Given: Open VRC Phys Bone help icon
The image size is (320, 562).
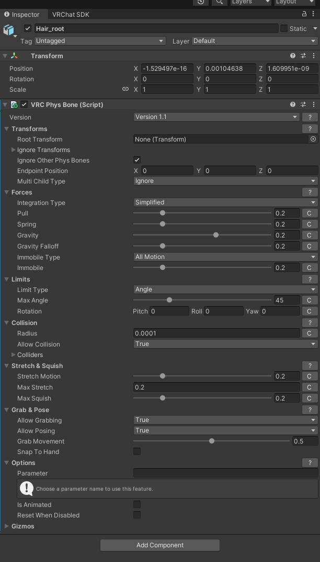Looking at the screenshot, I should click(x=293, y=104).
